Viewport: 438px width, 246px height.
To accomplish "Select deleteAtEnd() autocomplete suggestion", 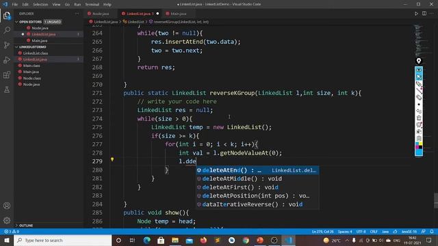I will (x=257, y=170).
